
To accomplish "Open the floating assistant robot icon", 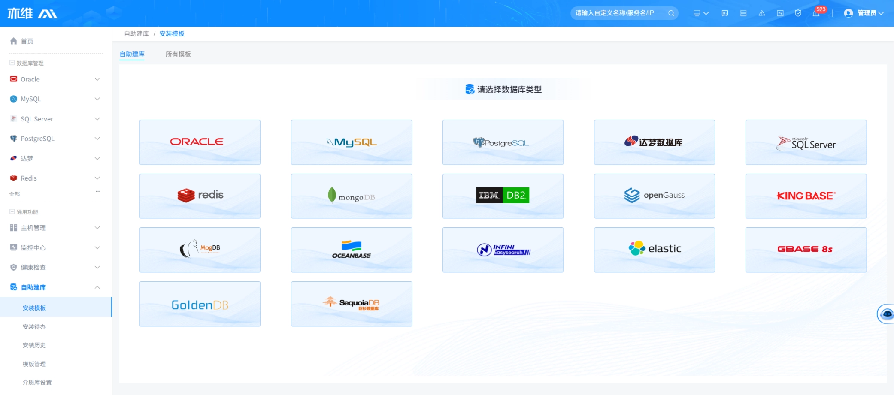I will [x=886, y=314].
